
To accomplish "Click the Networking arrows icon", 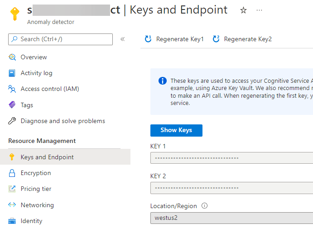I will pos(12,204).
